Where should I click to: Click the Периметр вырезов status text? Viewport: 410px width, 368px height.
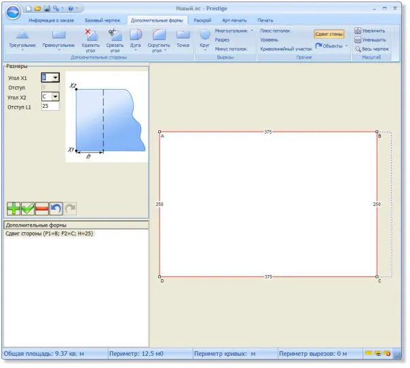(x=313, y=354)
